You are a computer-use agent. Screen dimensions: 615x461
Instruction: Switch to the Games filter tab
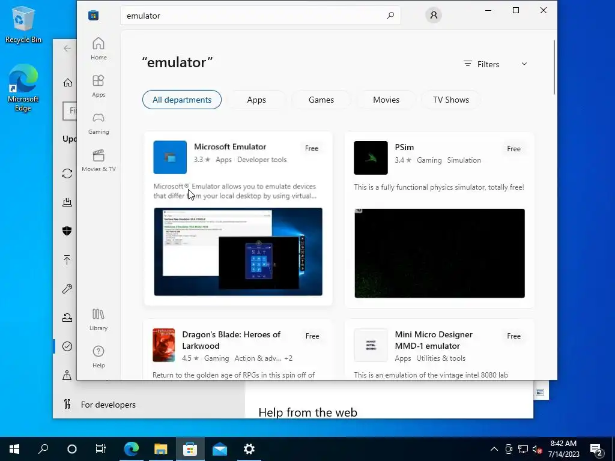point(321,100)
